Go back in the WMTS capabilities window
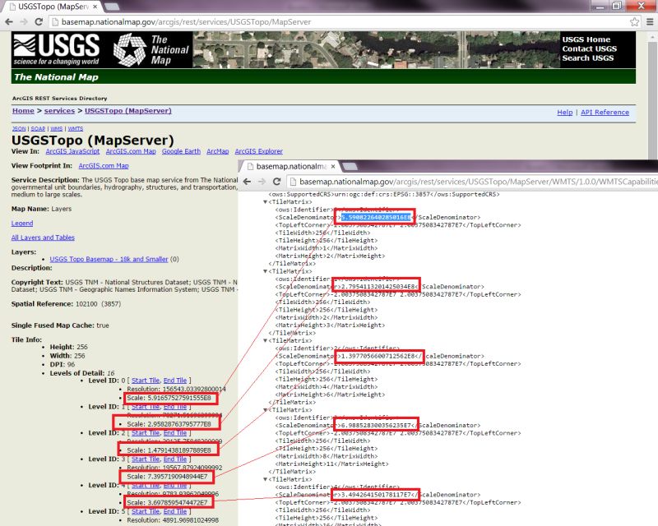Viewport: 658px width, 526px height. [x=248, y=182]
